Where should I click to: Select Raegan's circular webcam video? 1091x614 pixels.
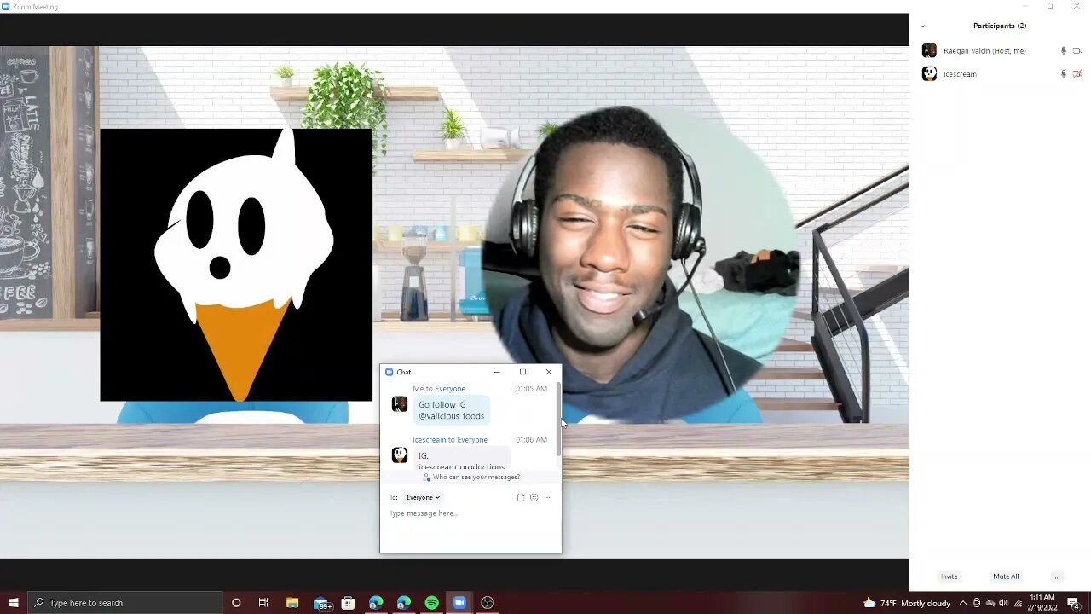coord(641,264)
